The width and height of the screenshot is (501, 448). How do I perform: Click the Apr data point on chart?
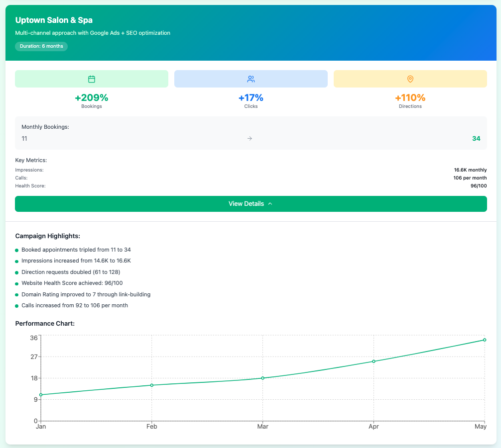[374, 361]
